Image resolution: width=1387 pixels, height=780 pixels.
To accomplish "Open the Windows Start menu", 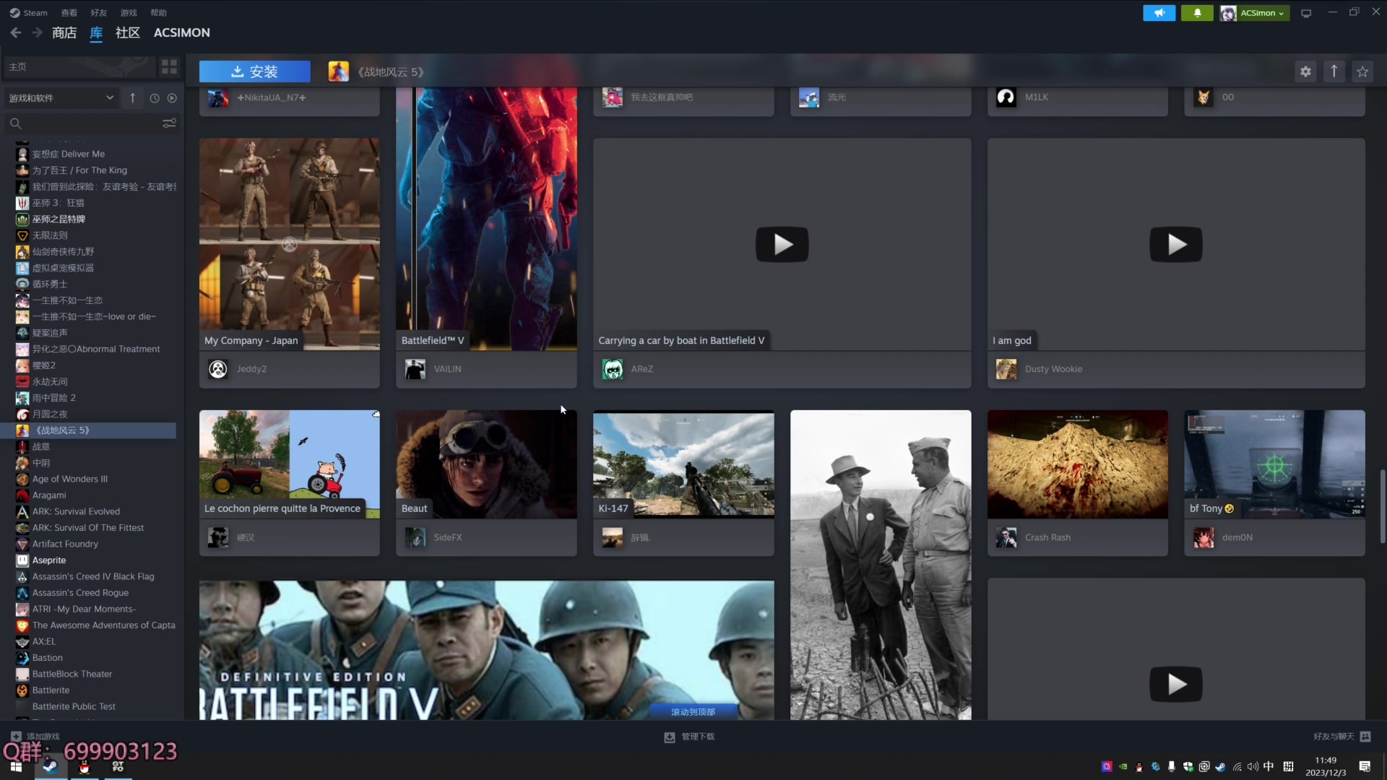I will point(16,767).
